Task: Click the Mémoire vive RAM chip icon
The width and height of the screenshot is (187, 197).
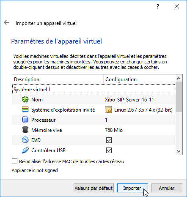Action: tap(25, 130)
